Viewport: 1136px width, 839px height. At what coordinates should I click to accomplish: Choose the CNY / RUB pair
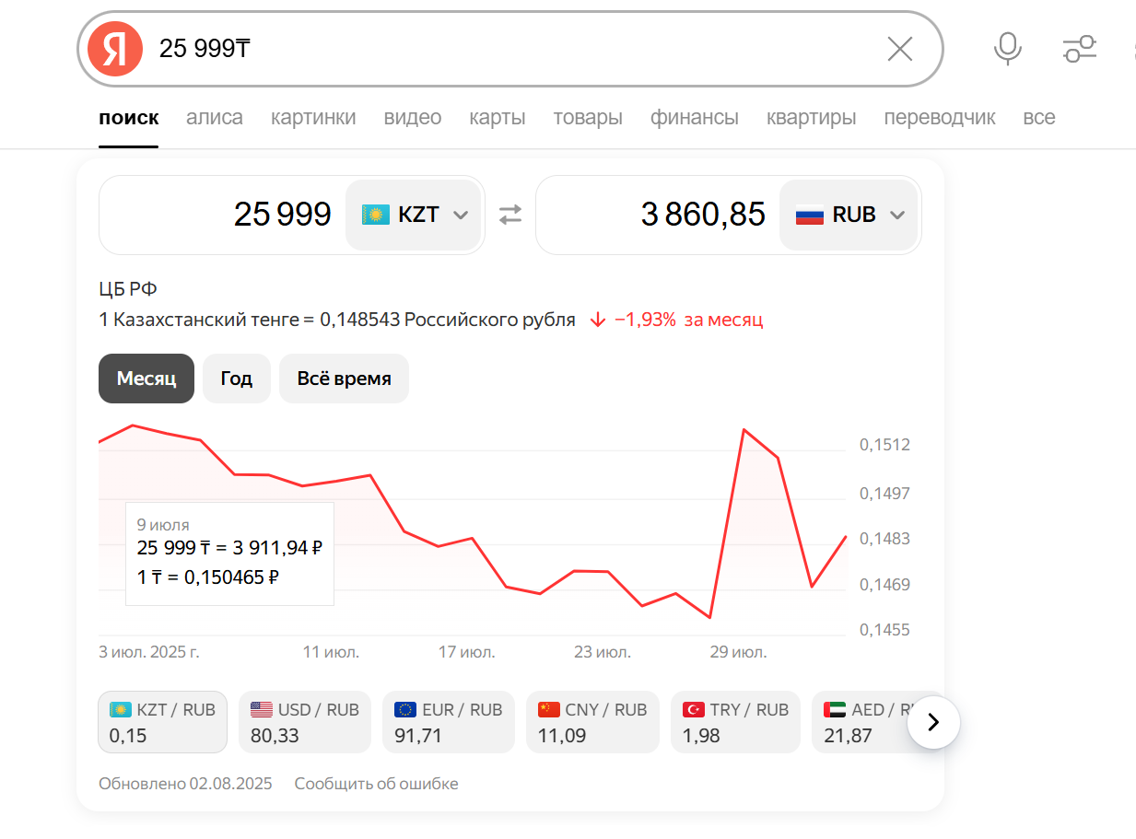tap(591, 722)
